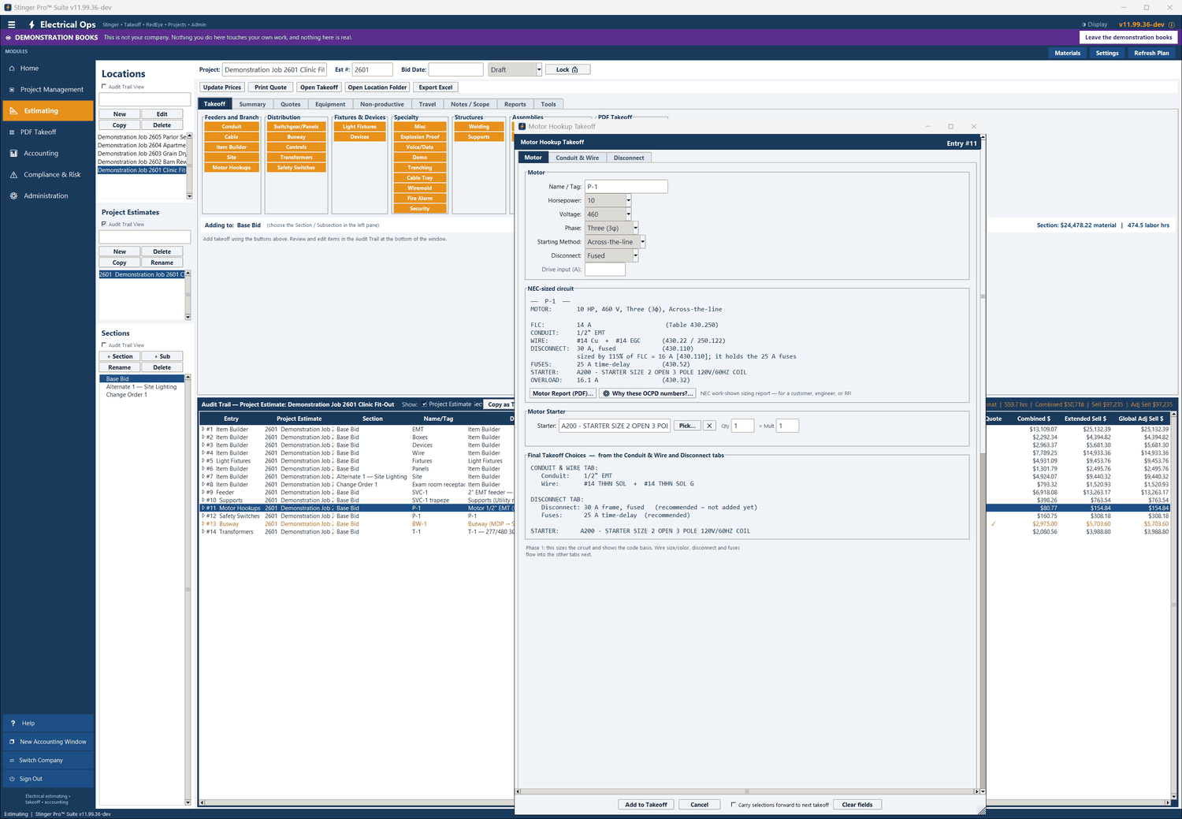The height and width of the screenshot is (819, 1182).
Task: Open the hamburger menu icon
Action: pyautogui.click(x=11, y=24)
